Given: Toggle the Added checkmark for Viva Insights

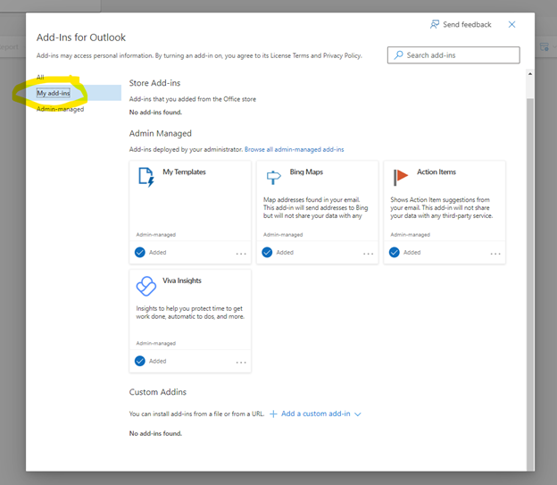Looking at the screenshot, I should click(x=140, y=361).
